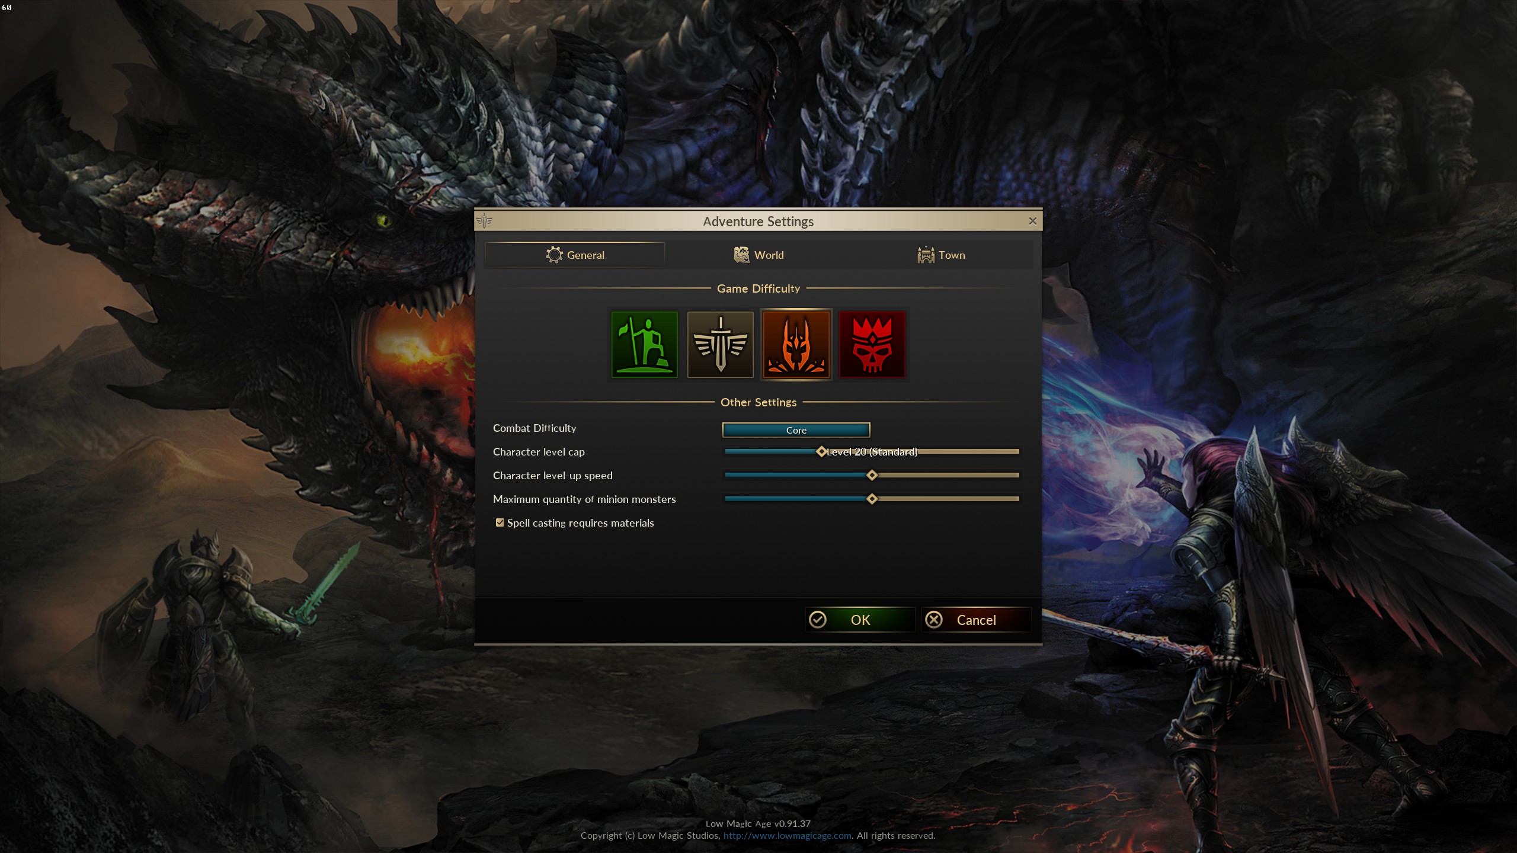Select the red crowned skull difficulty icon
Image resolution: width=1517 pixels, height=853 pixels.
point(872,344)
